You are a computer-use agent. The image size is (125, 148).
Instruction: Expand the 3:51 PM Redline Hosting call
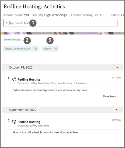click(x=9, y=78)
